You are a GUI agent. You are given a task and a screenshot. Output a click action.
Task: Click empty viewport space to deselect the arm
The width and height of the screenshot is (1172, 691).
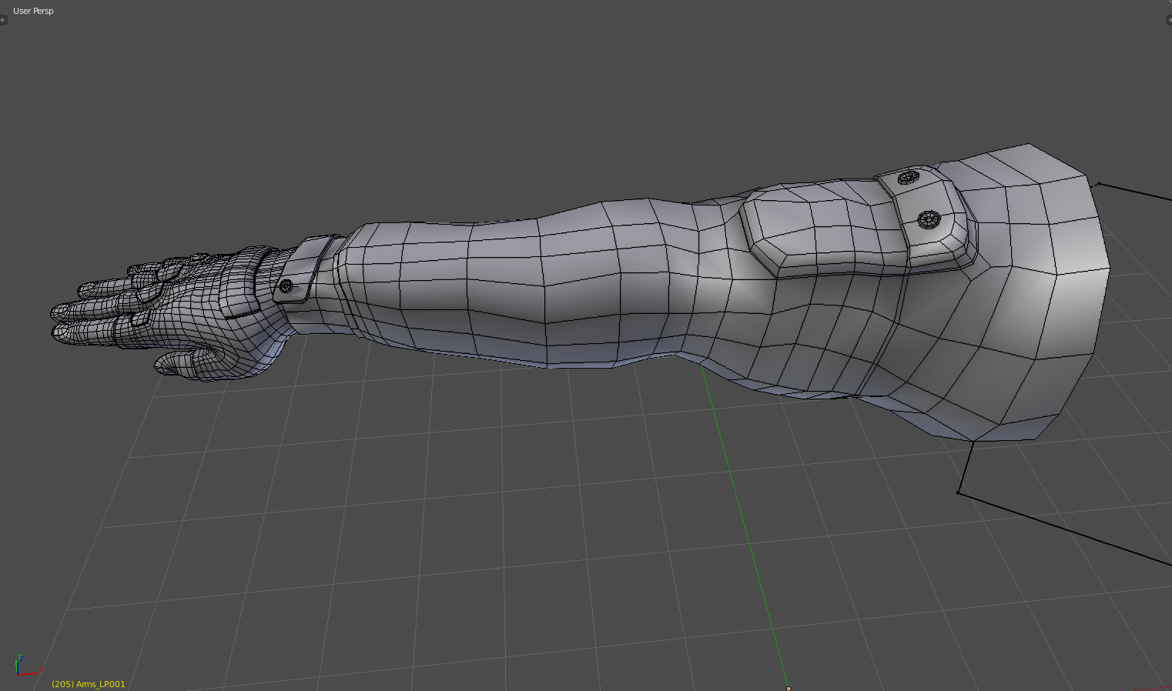(385, 539)
